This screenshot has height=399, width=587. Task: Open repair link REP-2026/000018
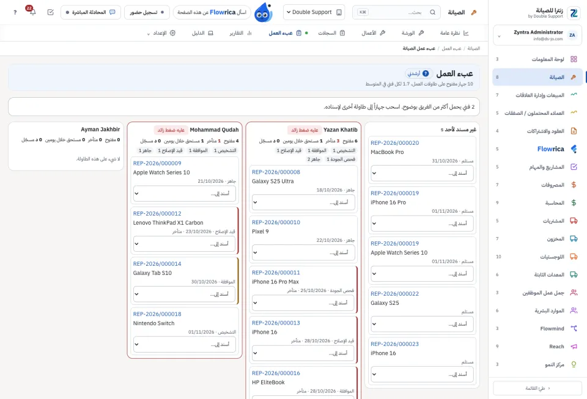(157, 314)
